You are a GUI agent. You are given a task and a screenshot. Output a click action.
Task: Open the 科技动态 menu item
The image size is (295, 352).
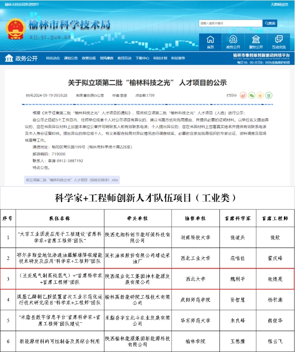click(x=52, y=58)
